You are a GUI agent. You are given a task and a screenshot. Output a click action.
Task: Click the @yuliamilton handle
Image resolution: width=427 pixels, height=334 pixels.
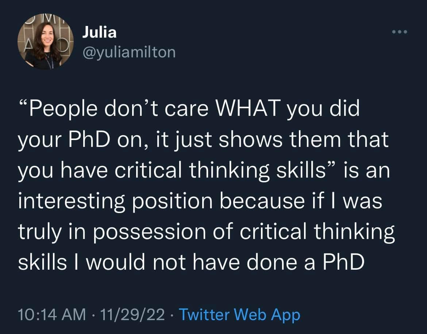[129, 52]
